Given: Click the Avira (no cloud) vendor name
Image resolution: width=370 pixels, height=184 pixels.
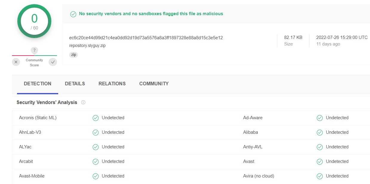Looking at the screenshot, I should pos(259,176).
